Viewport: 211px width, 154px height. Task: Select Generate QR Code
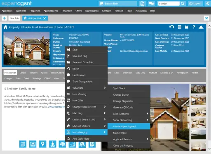[x=129, y=108]
